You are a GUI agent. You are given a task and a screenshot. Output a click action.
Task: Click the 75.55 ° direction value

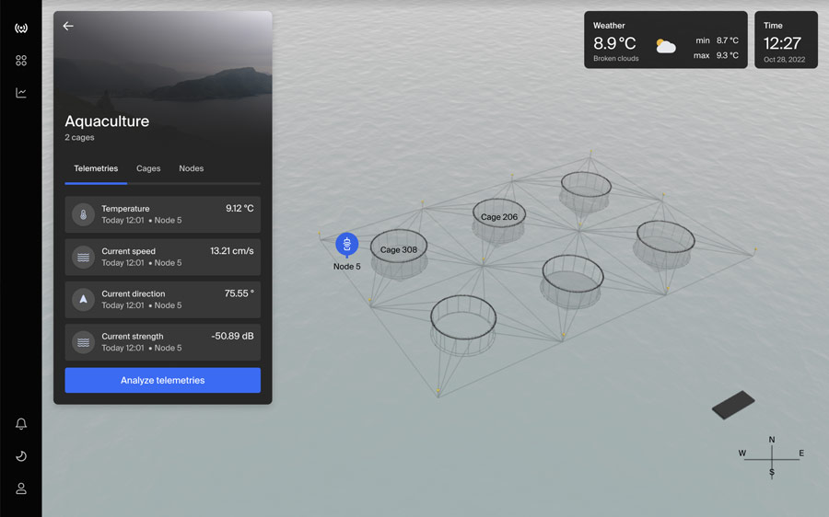pyautogui.click(x=239, y=293)
